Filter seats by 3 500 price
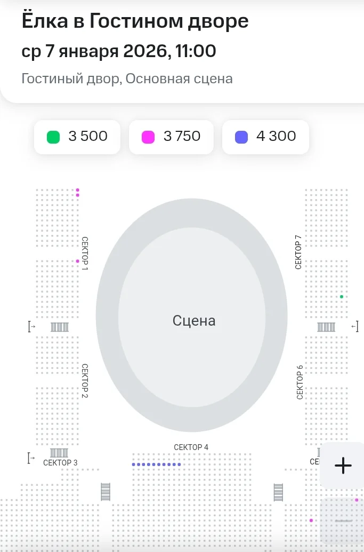The width and height of the screenshot is (364, 552). [77, 137]
